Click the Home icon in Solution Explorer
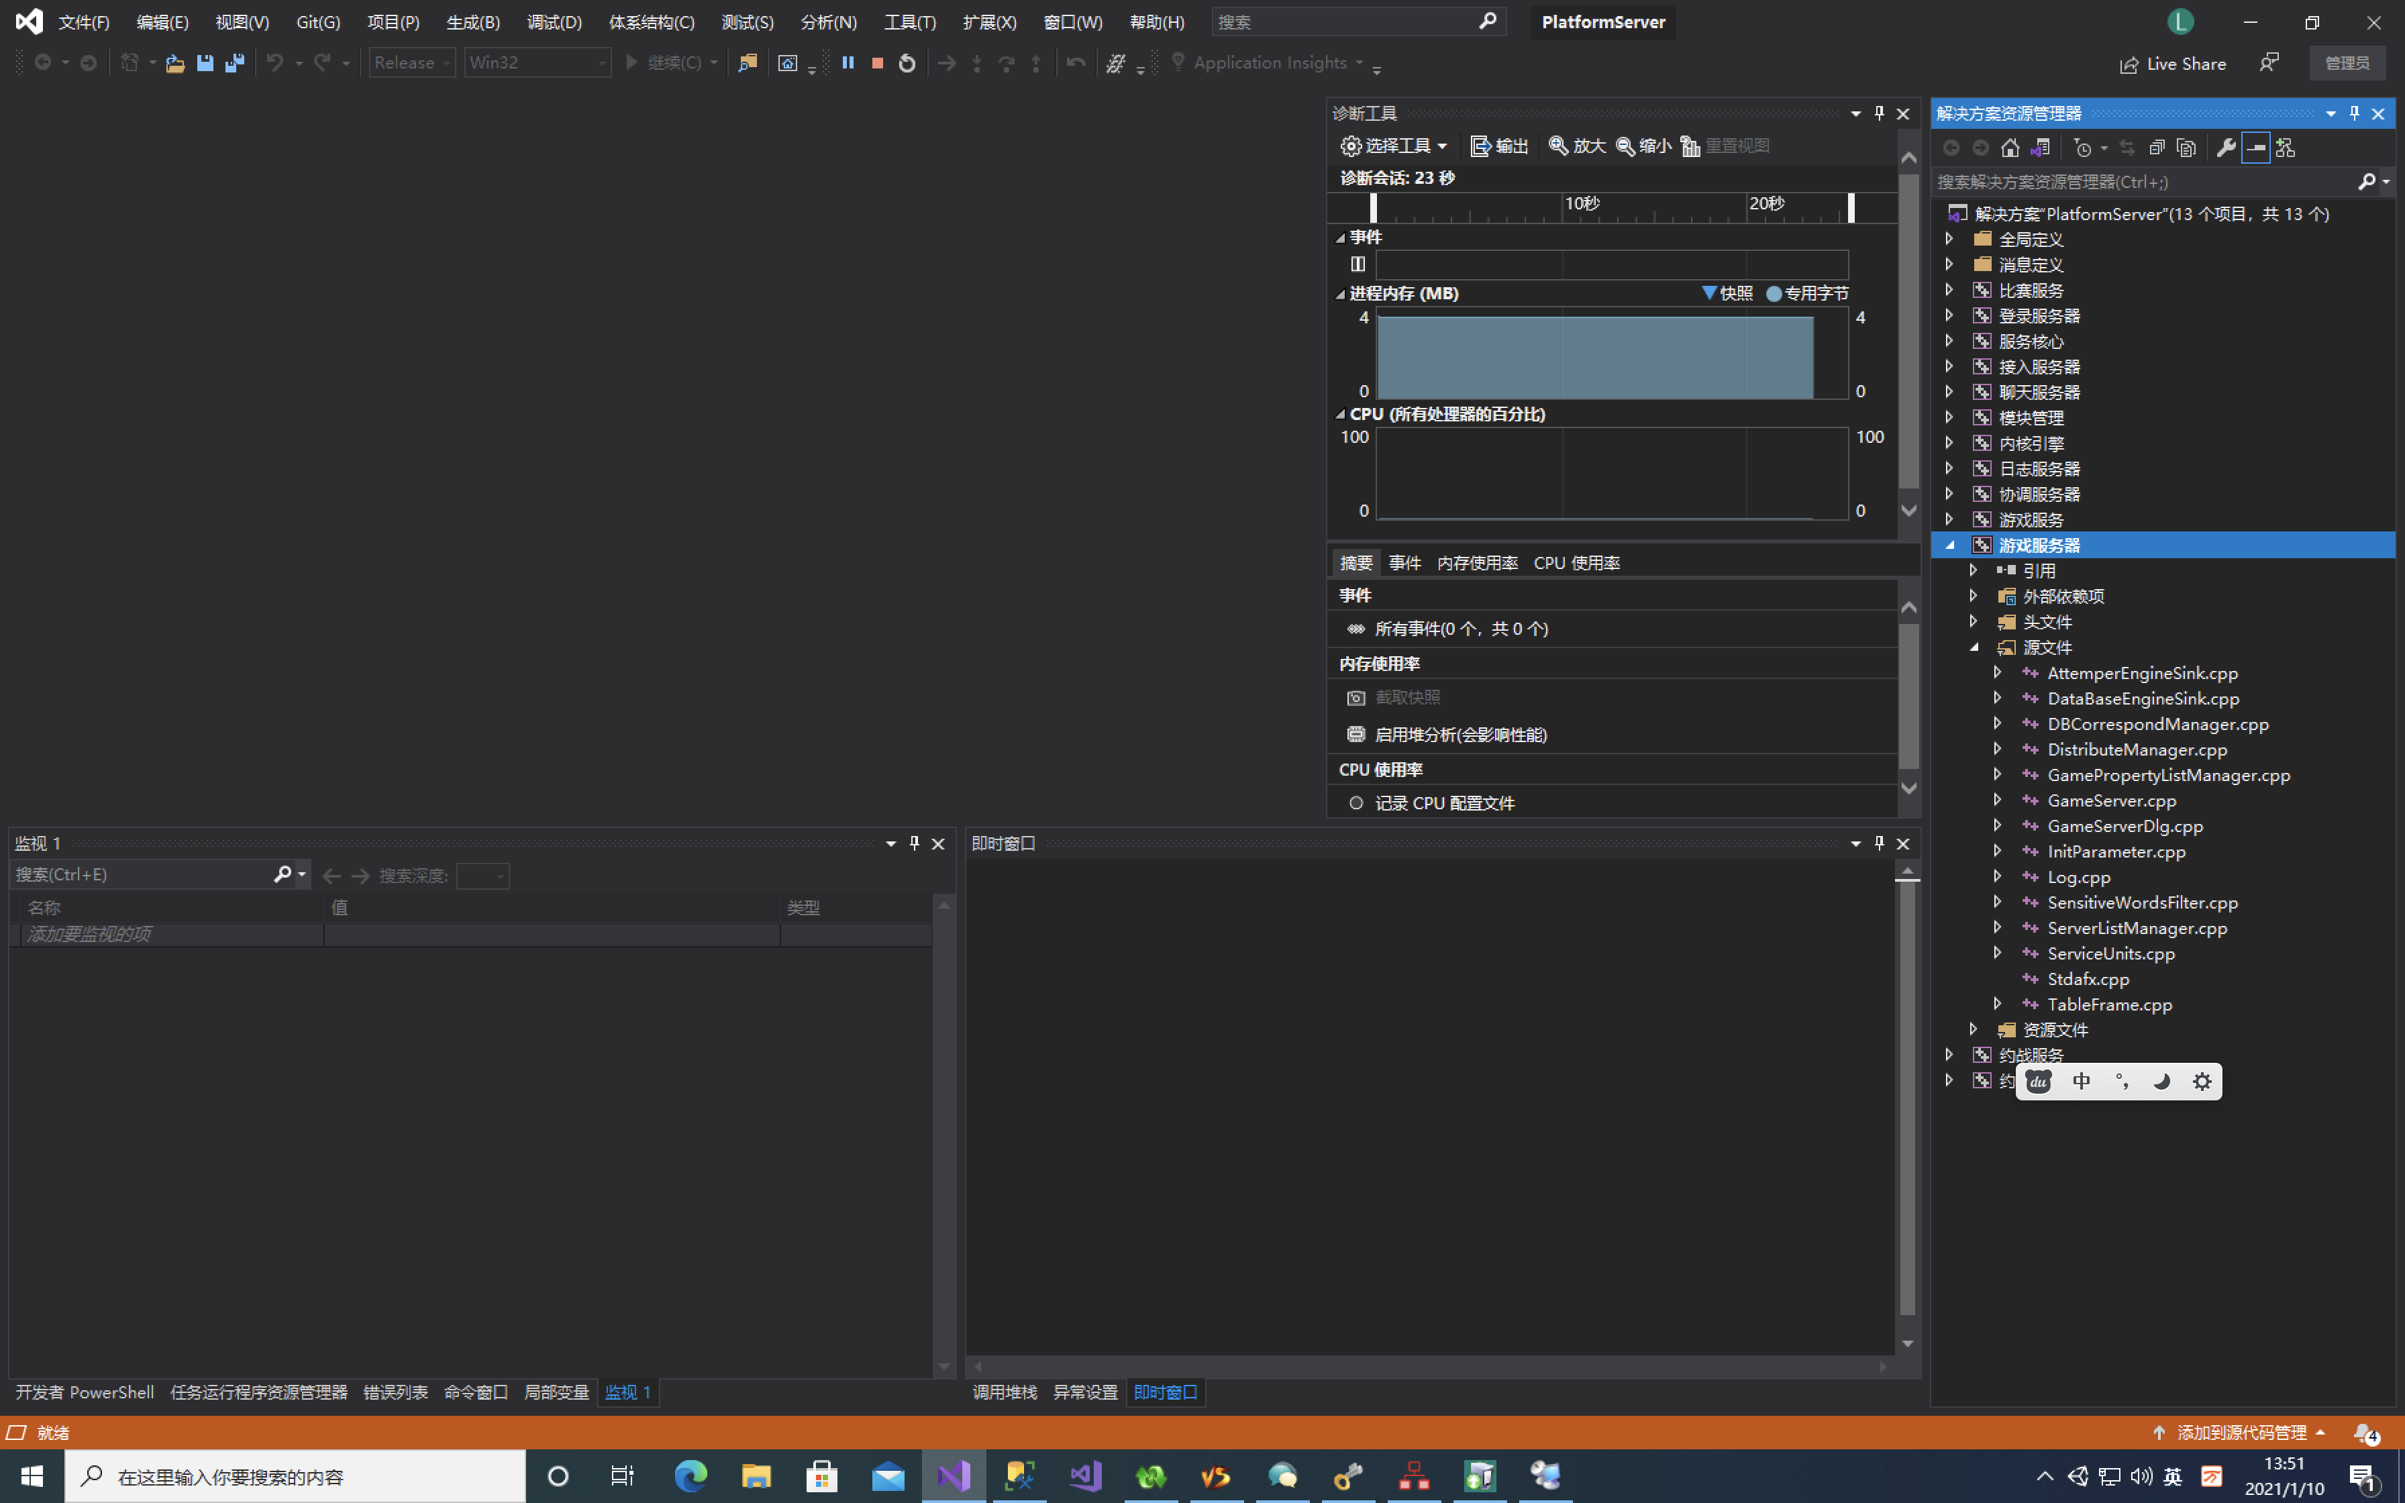 pyautogui.click(x=2010, y=147)
